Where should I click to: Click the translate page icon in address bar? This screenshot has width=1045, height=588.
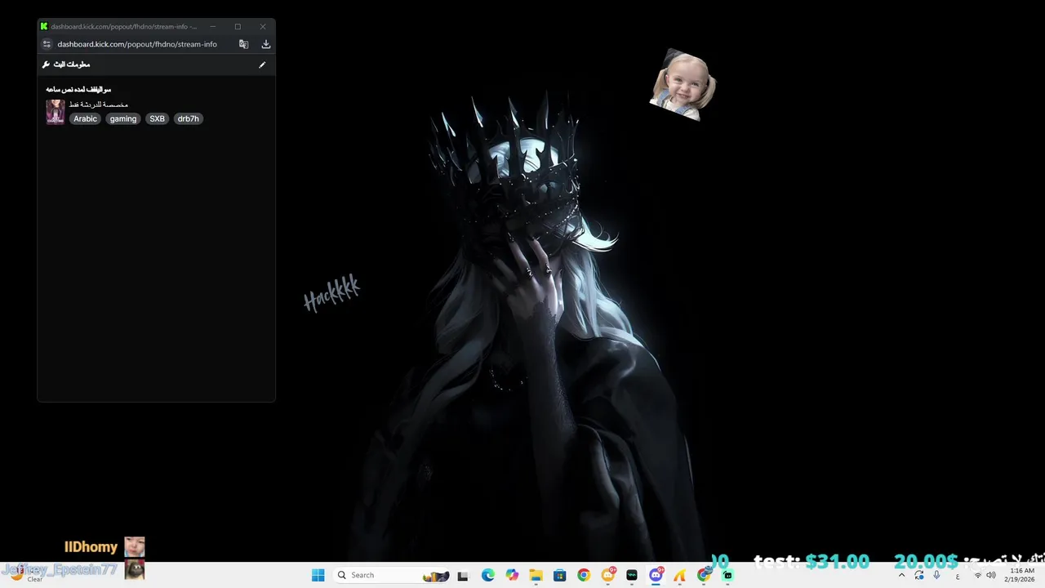(x=243, y=44)
